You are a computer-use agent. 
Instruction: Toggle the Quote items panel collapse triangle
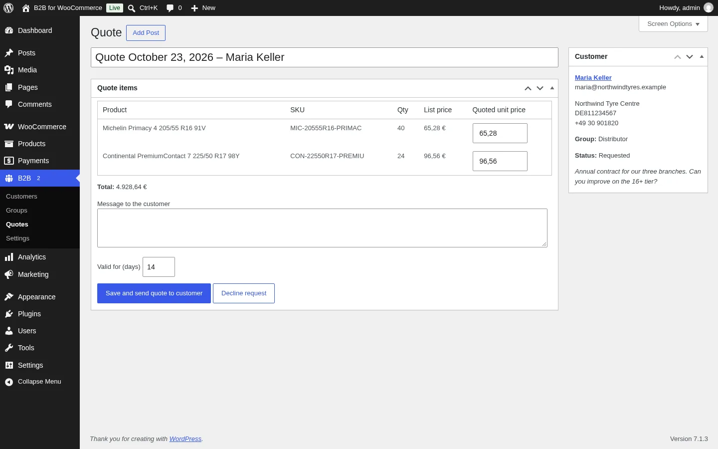[x=552, y=88]
